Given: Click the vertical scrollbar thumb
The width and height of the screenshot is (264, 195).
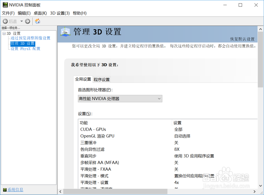Looking at the screenshot, I should point(261,59).
